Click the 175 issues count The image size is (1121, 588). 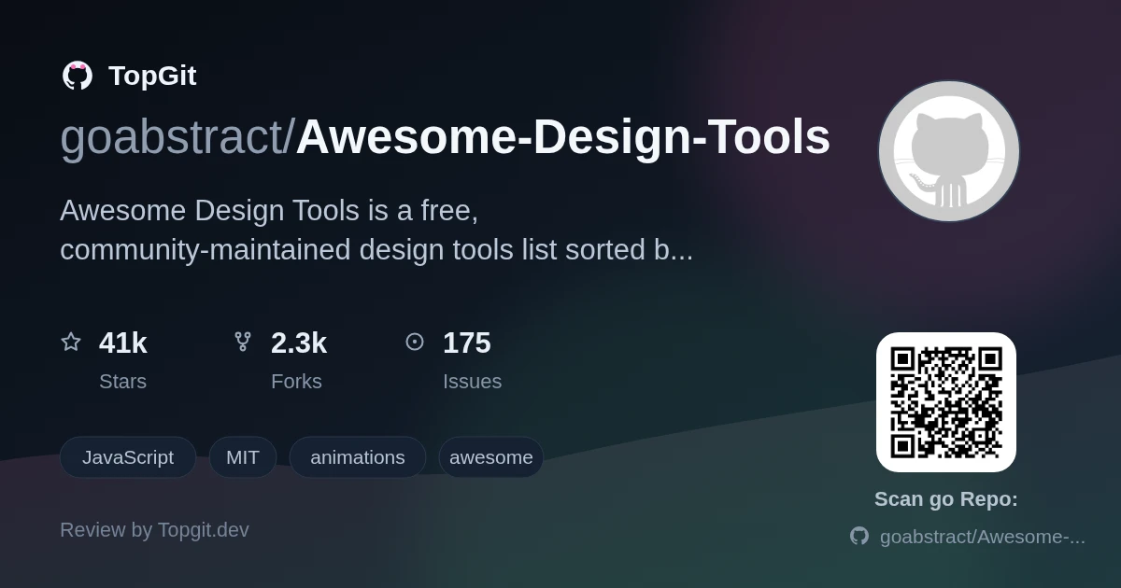click(467, 343)
